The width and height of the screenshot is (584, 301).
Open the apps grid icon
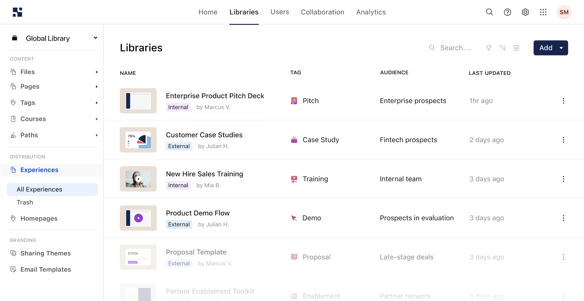coord(543,12)
